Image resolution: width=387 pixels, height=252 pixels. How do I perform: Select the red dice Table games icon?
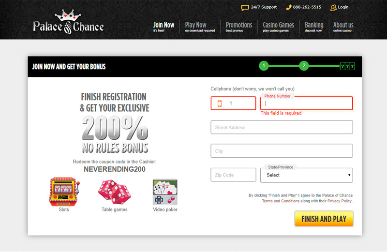[x=114, y=192]
